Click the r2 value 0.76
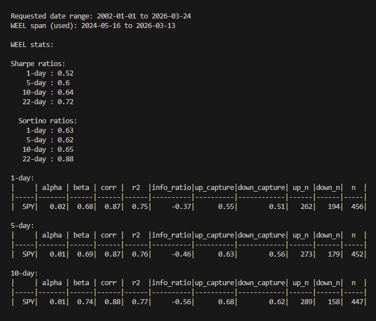 pos(140,254)
